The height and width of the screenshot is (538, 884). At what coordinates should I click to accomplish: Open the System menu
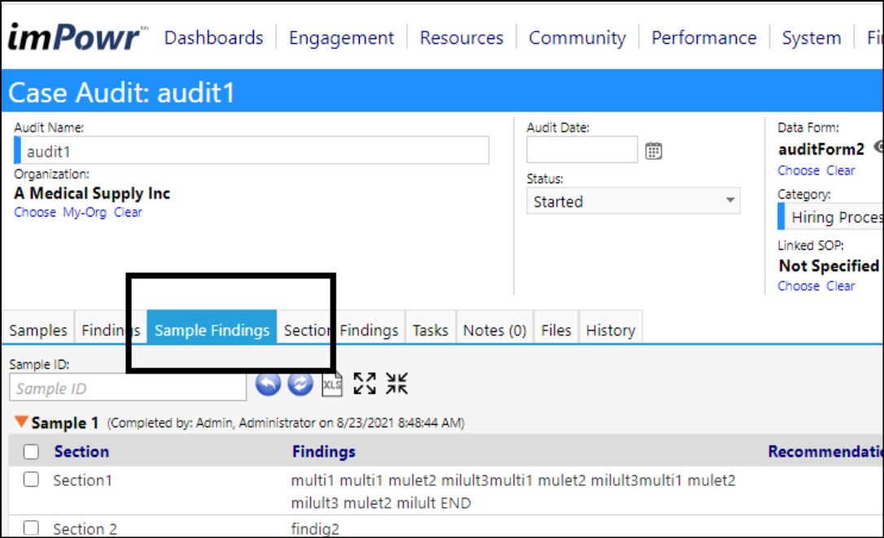pyautogui.click(x=812, y=37)
